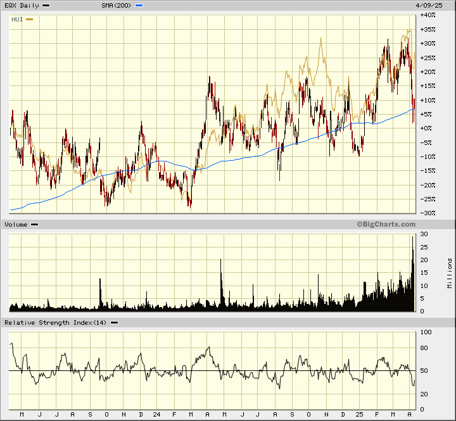Image resolution: width=456 pixels, height=421 pixels.
Task: Click the 'F' marker just after '25'
Action: point(377,415)
